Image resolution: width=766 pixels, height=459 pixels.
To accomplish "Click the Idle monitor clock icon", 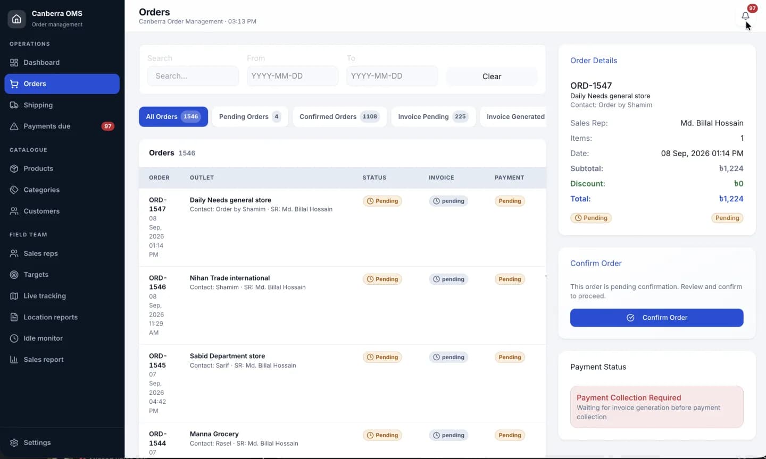I will 14,338.
